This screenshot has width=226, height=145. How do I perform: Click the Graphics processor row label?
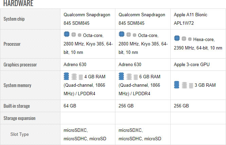tap(20, 65)
